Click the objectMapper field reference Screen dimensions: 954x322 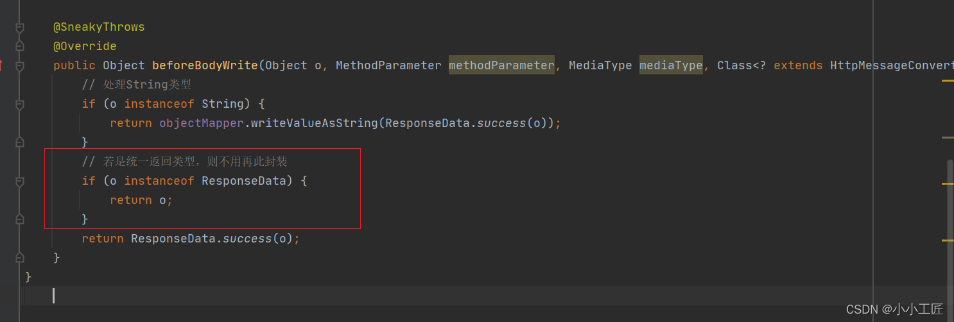coord(202,123)
